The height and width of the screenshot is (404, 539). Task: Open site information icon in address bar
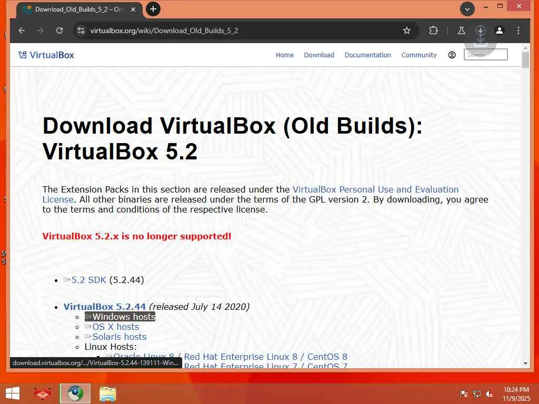pyautogui.click(x=81, y=31)
